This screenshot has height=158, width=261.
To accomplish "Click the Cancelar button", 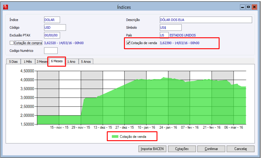I will (x=240, y=149).
